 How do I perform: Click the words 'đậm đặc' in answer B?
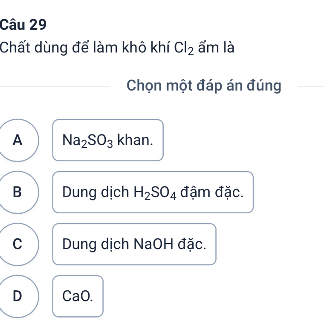[211, 192]
